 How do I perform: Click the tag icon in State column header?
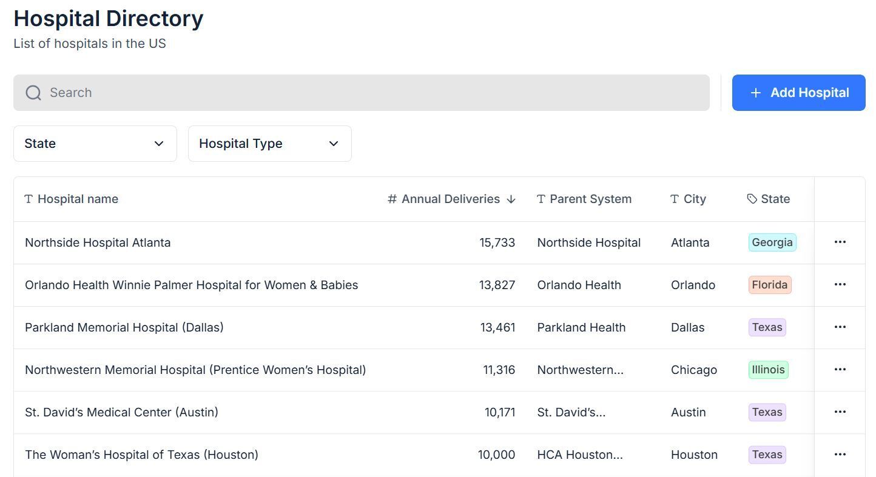tap(752, 199)
